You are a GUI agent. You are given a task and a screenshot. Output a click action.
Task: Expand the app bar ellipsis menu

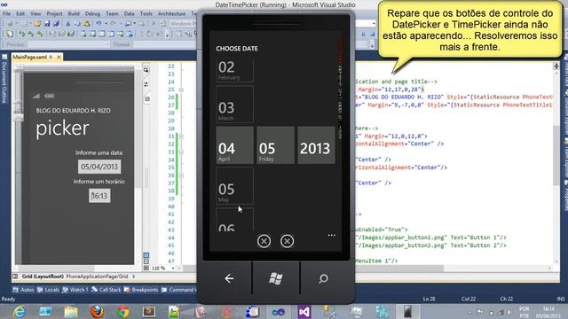[x=331, y=236]
